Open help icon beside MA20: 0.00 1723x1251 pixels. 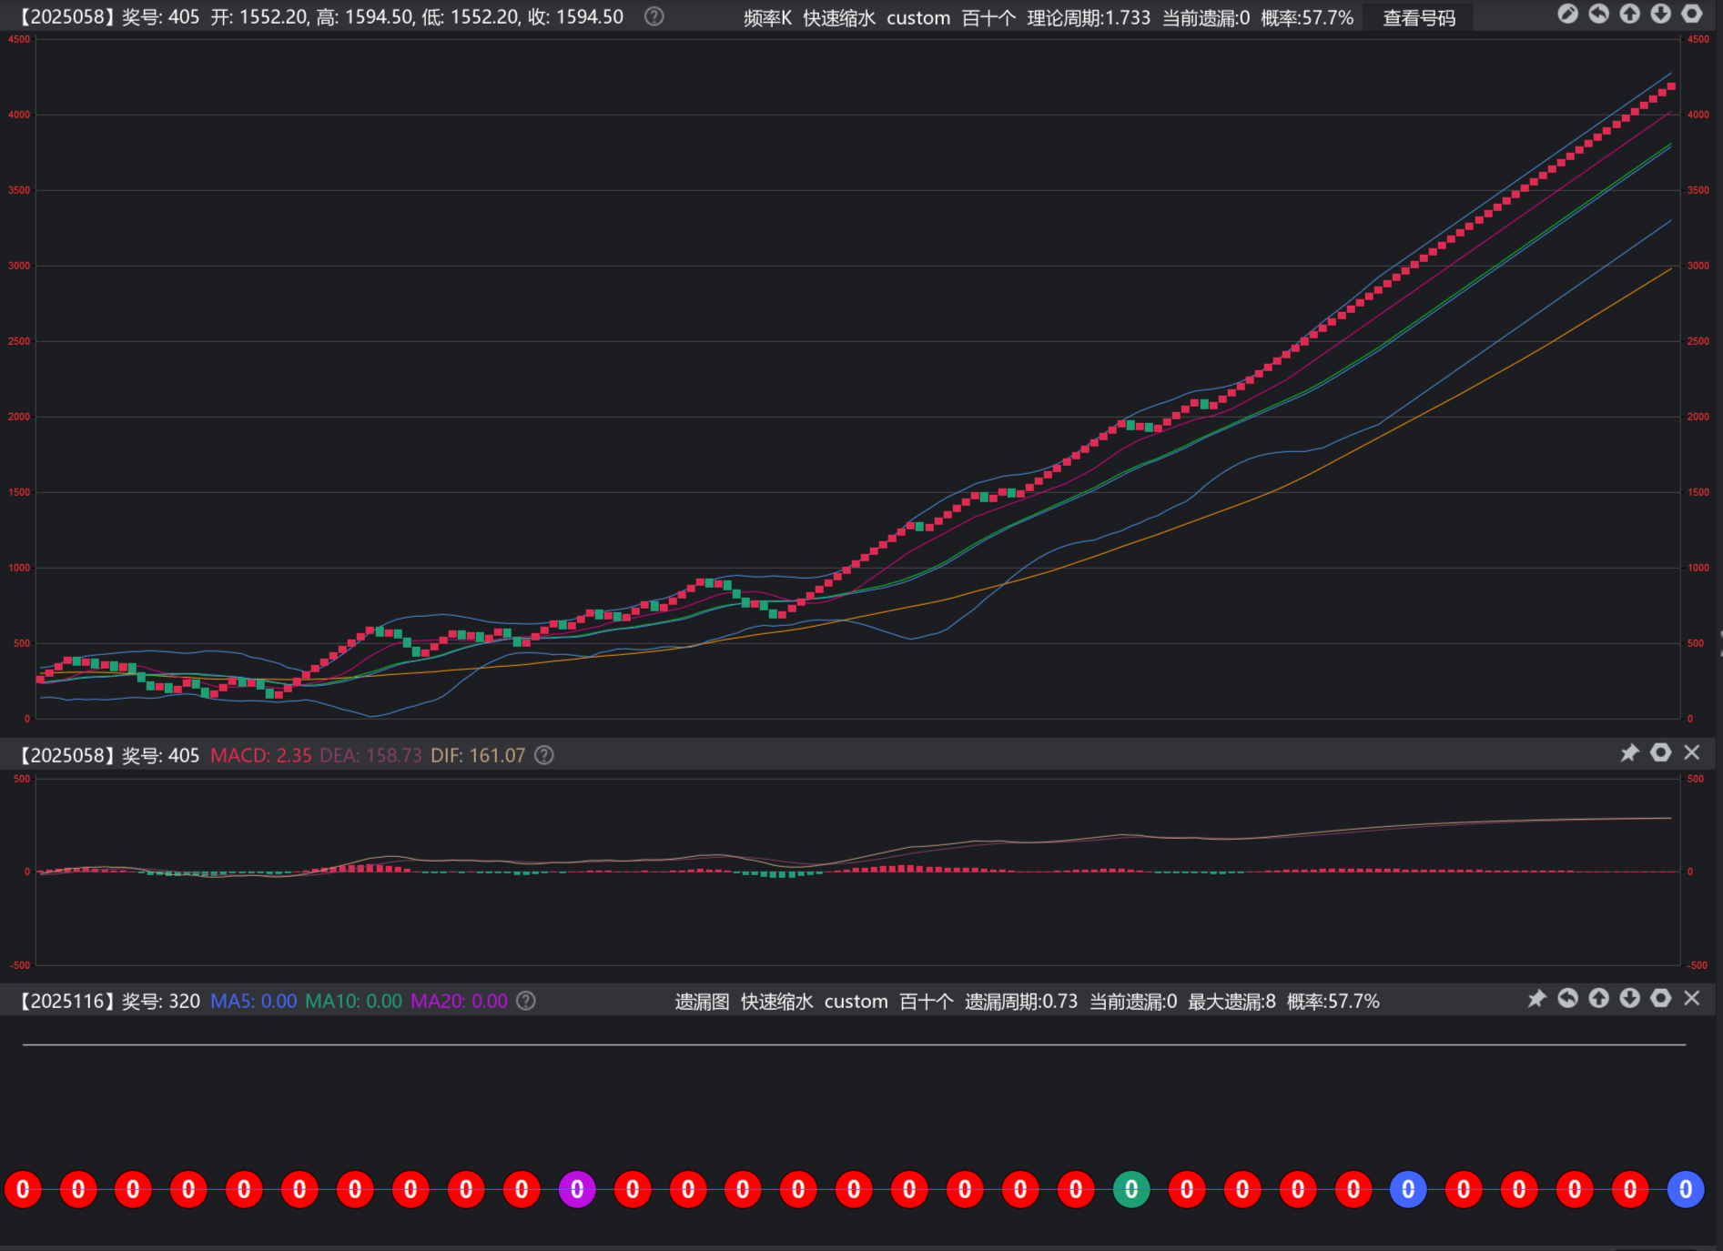pos(526,1001)
